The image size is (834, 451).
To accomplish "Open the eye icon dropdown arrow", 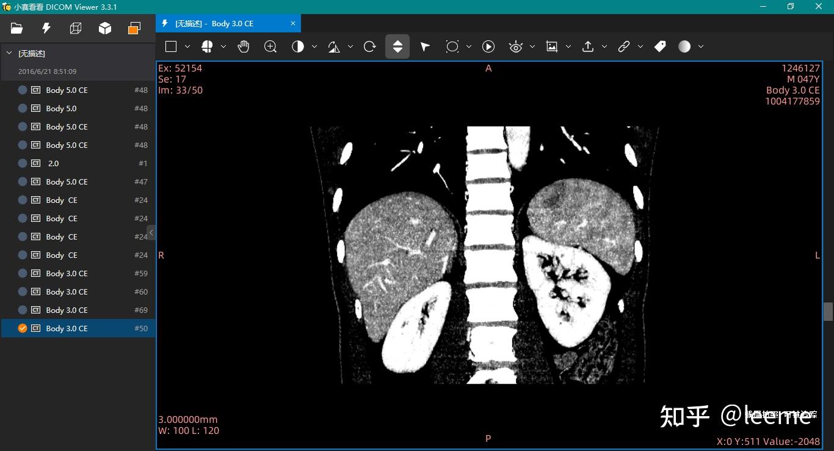I will [x=532, y=46].
